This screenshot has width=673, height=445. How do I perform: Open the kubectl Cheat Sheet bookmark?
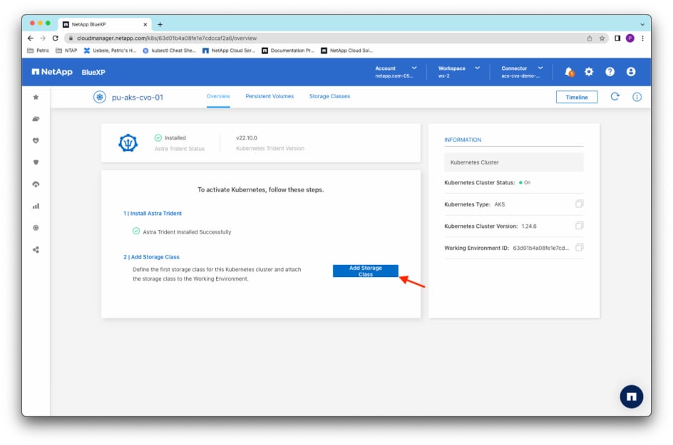[x=169, y=51]
